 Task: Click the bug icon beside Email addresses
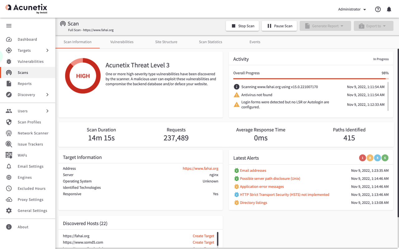[x=237, y=171]
